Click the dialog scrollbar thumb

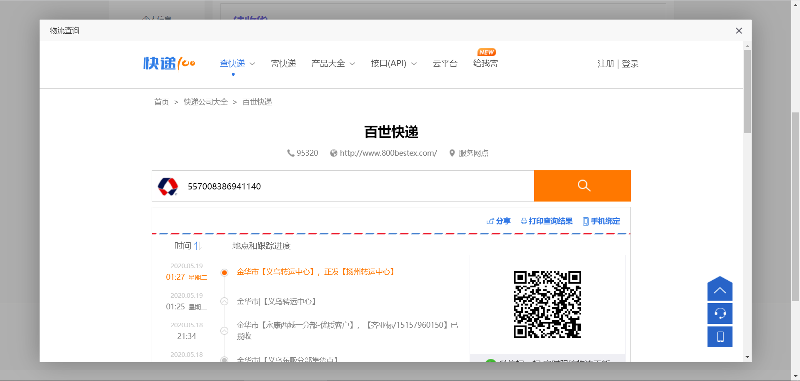pyautogui.click(x=747, y=92)
